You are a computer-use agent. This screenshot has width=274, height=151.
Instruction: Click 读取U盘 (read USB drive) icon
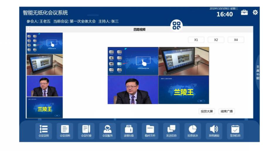point(129,131)
